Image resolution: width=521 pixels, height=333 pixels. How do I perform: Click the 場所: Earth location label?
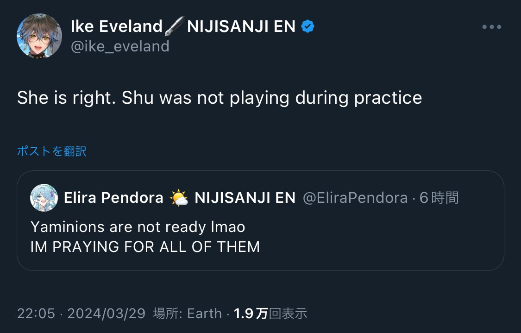click(x=188, y=314)
